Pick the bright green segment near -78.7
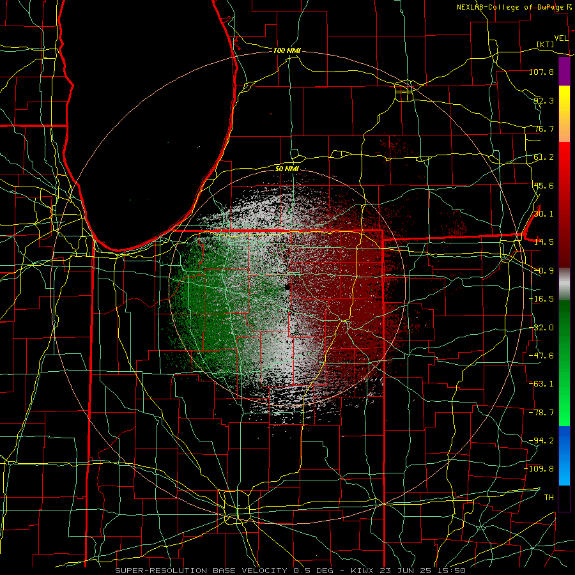 (x=564, y=413)
